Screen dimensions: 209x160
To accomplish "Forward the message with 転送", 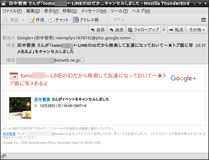I will point(176,30).
